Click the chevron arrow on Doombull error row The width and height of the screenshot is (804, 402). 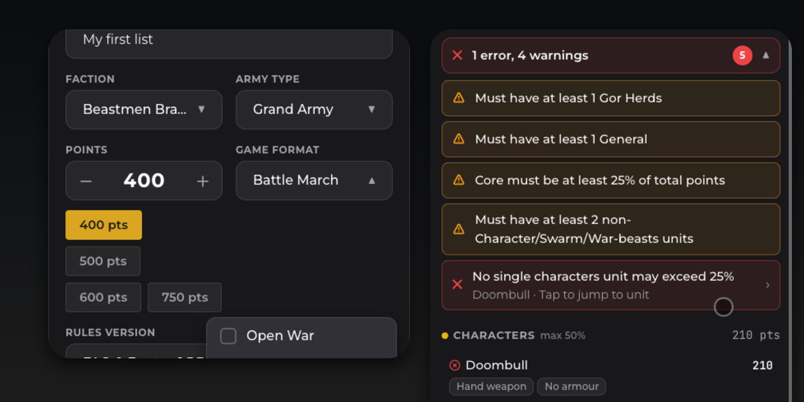tap(767, 285)
